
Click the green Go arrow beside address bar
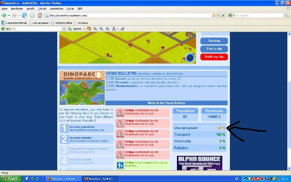pos(223,15)
